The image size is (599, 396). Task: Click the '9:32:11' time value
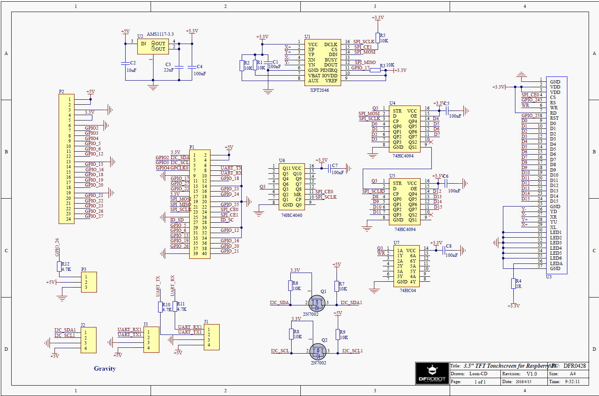point(572,381)
